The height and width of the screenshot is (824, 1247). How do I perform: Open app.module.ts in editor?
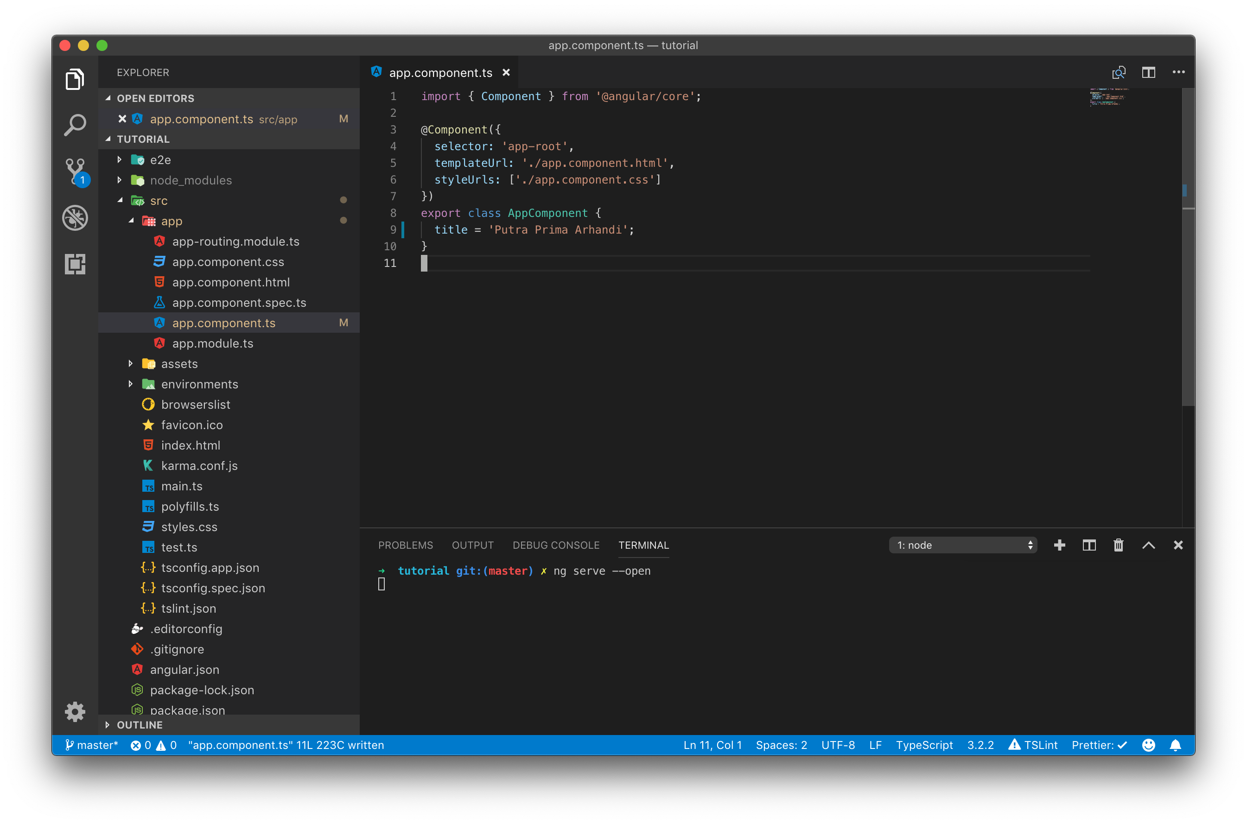[x=212, y=343]
